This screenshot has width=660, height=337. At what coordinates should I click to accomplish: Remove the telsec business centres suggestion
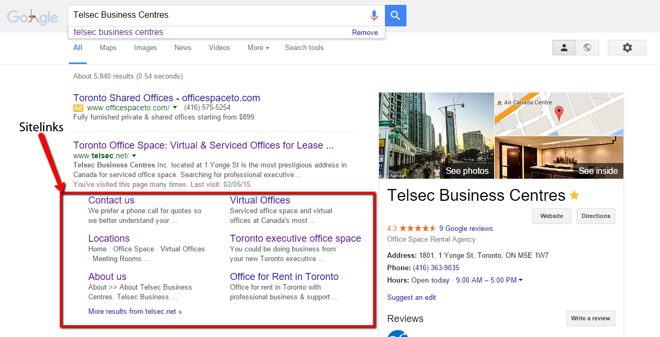coord(365,32)
